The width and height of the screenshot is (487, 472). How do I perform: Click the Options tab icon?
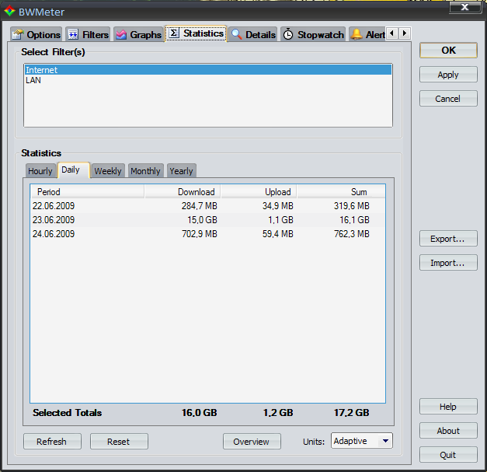pyautogui.click(x=18, y=34)
